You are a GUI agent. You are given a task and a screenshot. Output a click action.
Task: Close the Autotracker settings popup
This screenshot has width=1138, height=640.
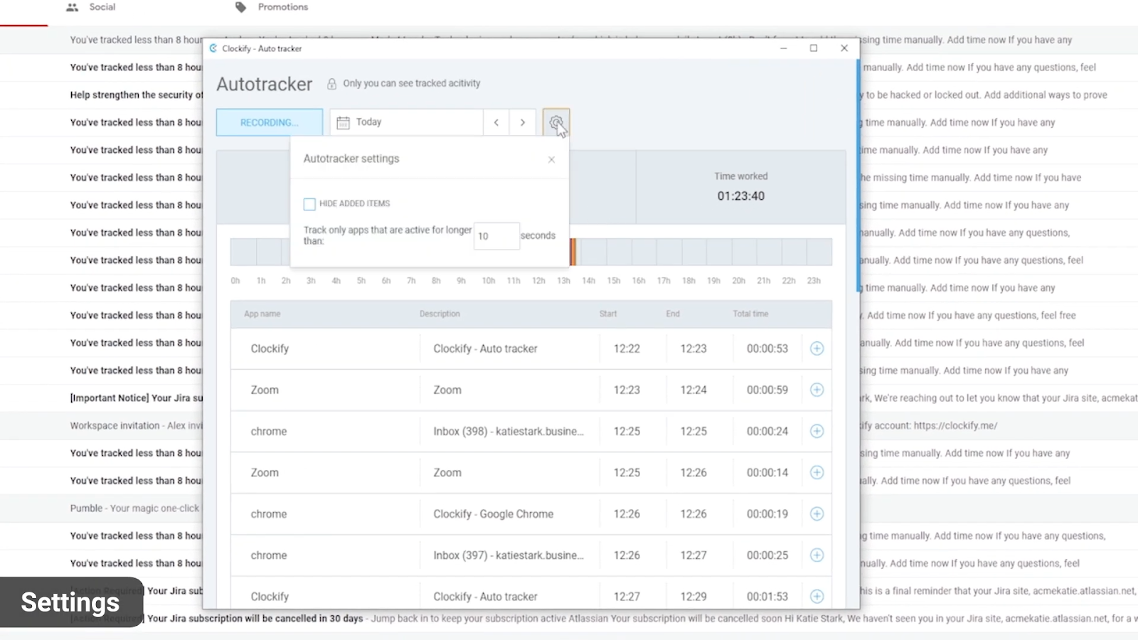[551, 159]
